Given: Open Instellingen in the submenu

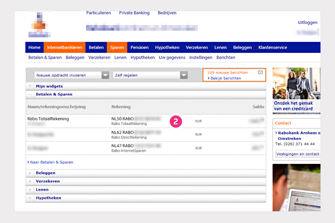Looking at the screenshot, I should coord(201,57).
